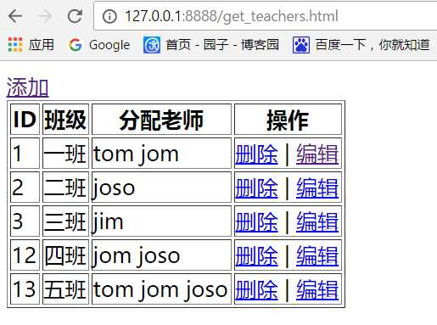
Task: Select the 'jim' teacher cell
Action: [x=161, y=221]
